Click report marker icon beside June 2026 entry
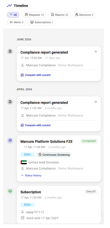Screen dimensions: 110x228 click(10, 51)
